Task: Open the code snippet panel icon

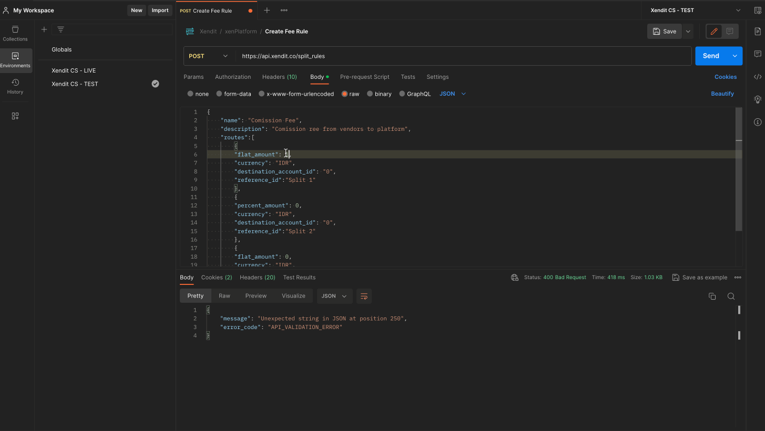Action: tap(758, 77)
